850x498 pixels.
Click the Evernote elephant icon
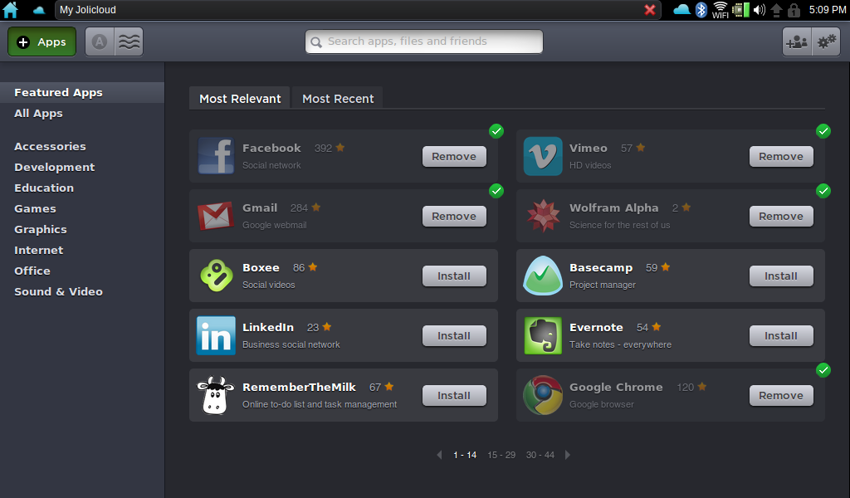[543, 335]
